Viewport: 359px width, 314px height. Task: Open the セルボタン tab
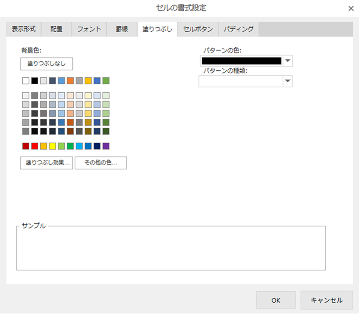(x=198, y=29)
